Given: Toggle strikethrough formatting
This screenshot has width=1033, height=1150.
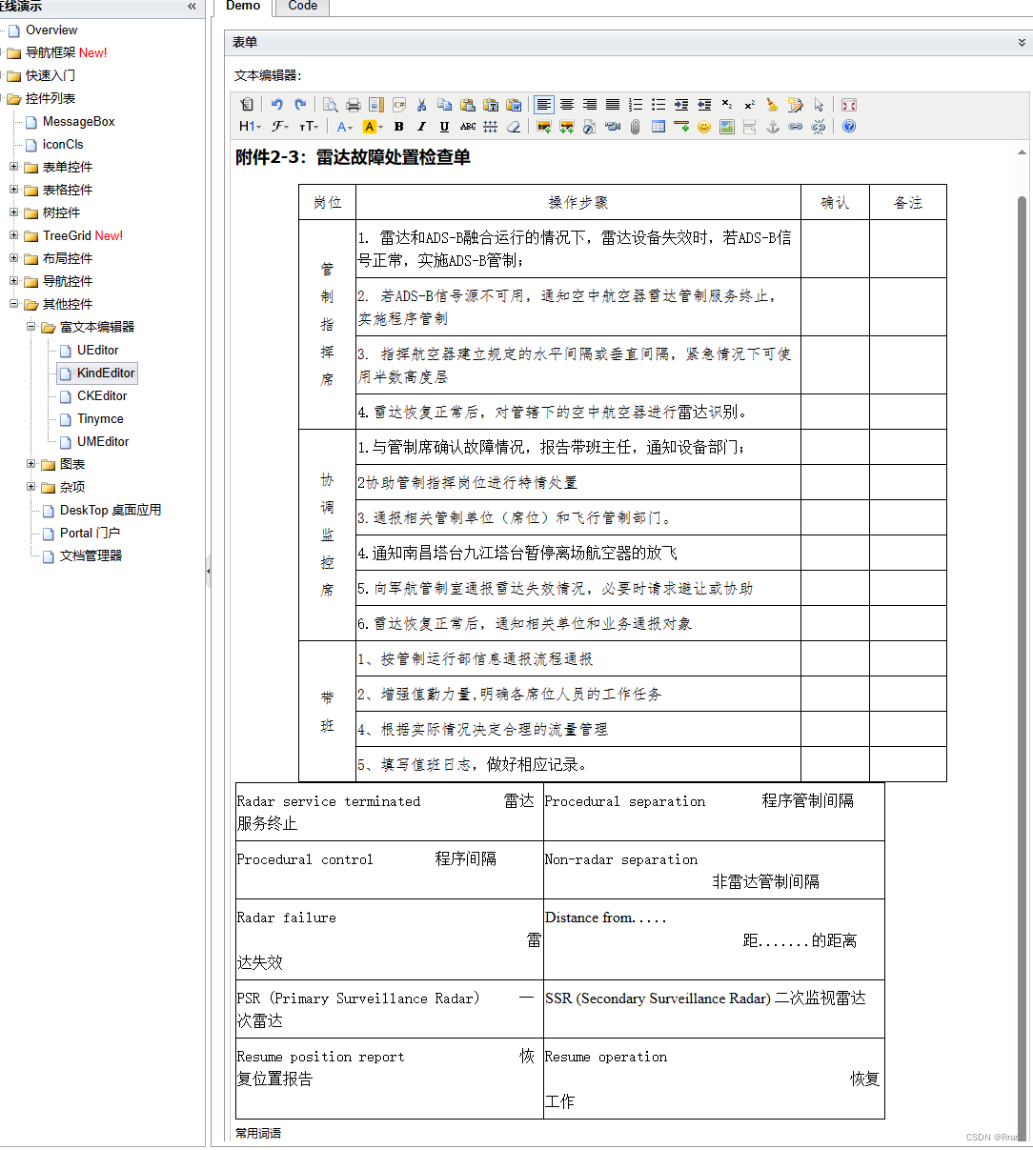Looking at the screenshot, I should point(468,127).
